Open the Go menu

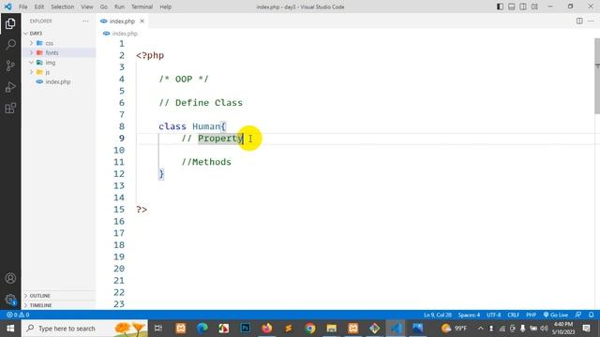click(x=104, y=7)
